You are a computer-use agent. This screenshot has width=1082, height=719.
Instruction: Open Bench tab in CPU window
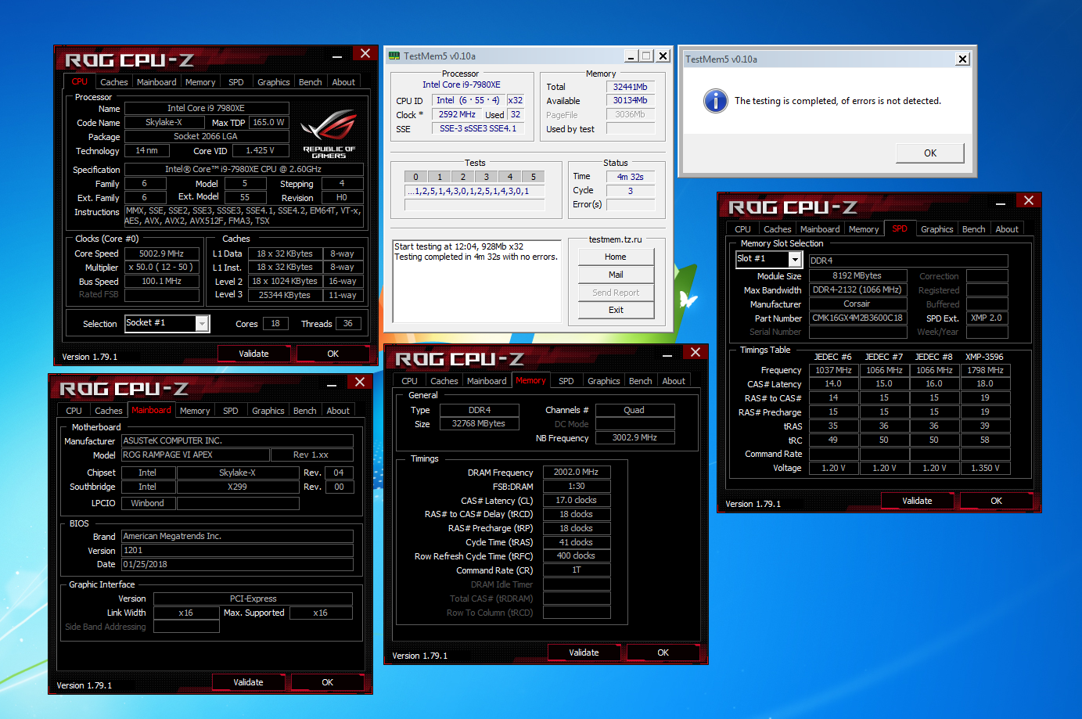[x=311, y=82]
